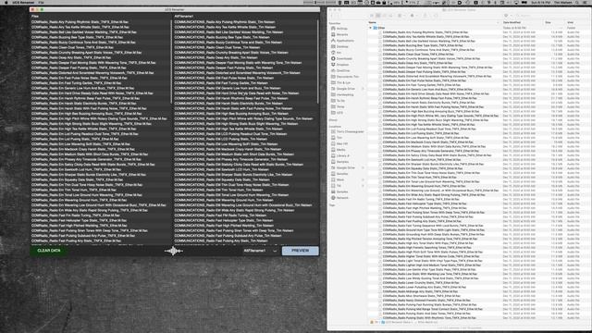Select 'Buzzing Bee Type Static' row in Files list

pos(101,37)
